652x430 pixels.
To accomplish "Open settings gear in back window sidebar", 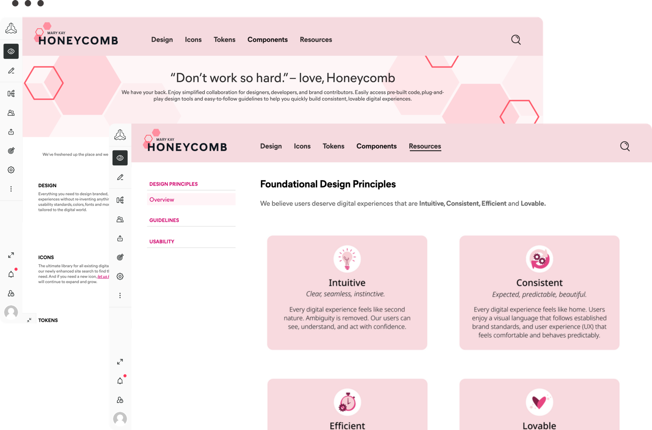I will click(11, 170).
